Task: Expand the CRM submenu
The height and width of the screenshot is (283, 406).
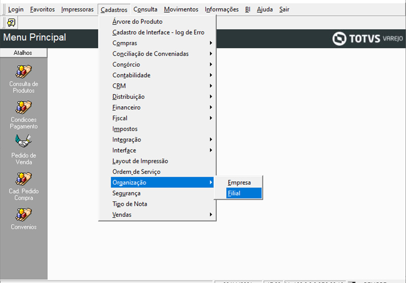Action: (163, 86)
